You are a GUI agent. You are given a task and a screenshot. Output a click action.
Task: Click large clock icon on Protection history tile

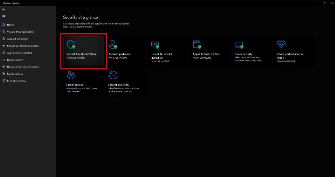pyautogui.click(x=113, y=75)
